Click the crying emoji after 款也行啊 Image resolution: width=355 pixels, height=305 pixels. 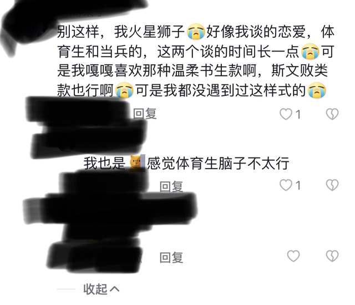click(x=124, y=90)
